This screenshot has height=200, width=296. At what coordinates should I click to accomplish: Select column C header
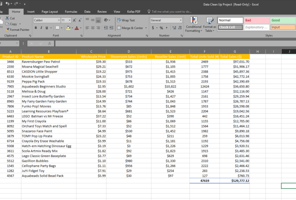coord(91,51)
